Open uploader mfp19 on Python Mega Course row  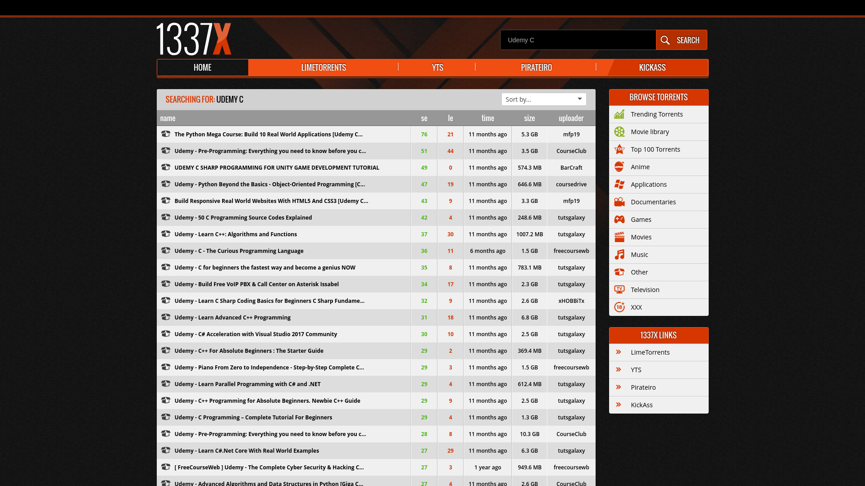pyautogui.click(x=571, y=135)
